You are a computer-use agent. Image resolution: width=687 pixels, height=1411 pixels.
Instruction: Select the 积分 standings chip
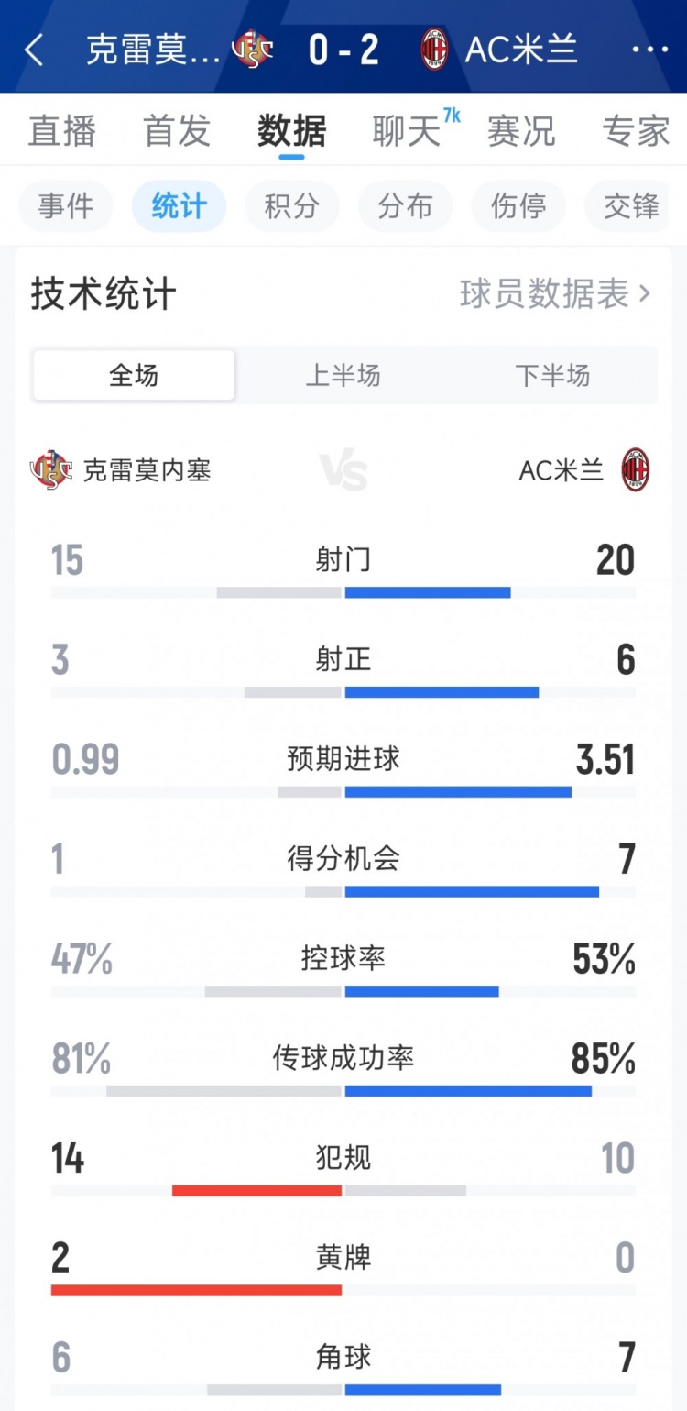(x=291, y=206)
